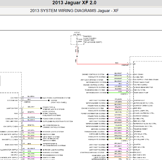Click the 'REAR WASH PUMP' label

tap(141, 93)
